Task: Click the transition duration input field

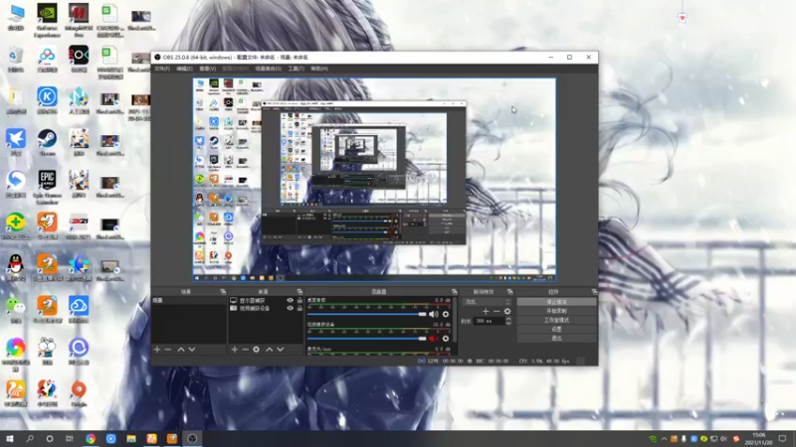Action: point(489,321)
